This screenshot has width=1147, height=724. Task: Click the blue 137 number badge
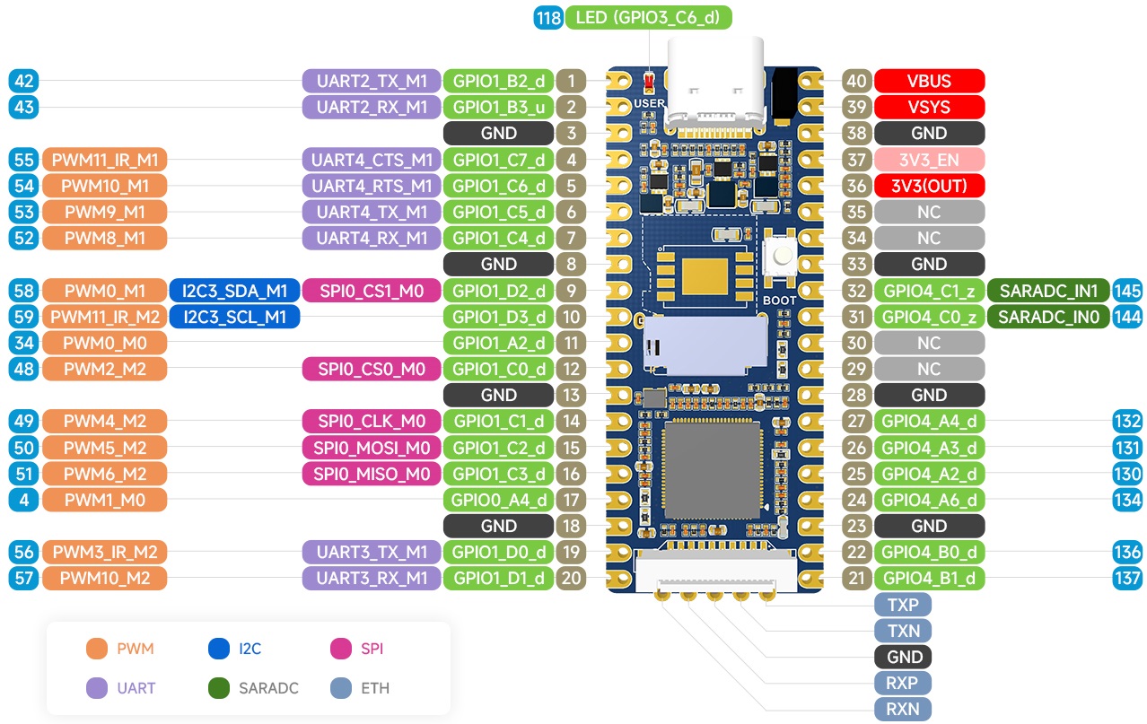[1127, 578]
